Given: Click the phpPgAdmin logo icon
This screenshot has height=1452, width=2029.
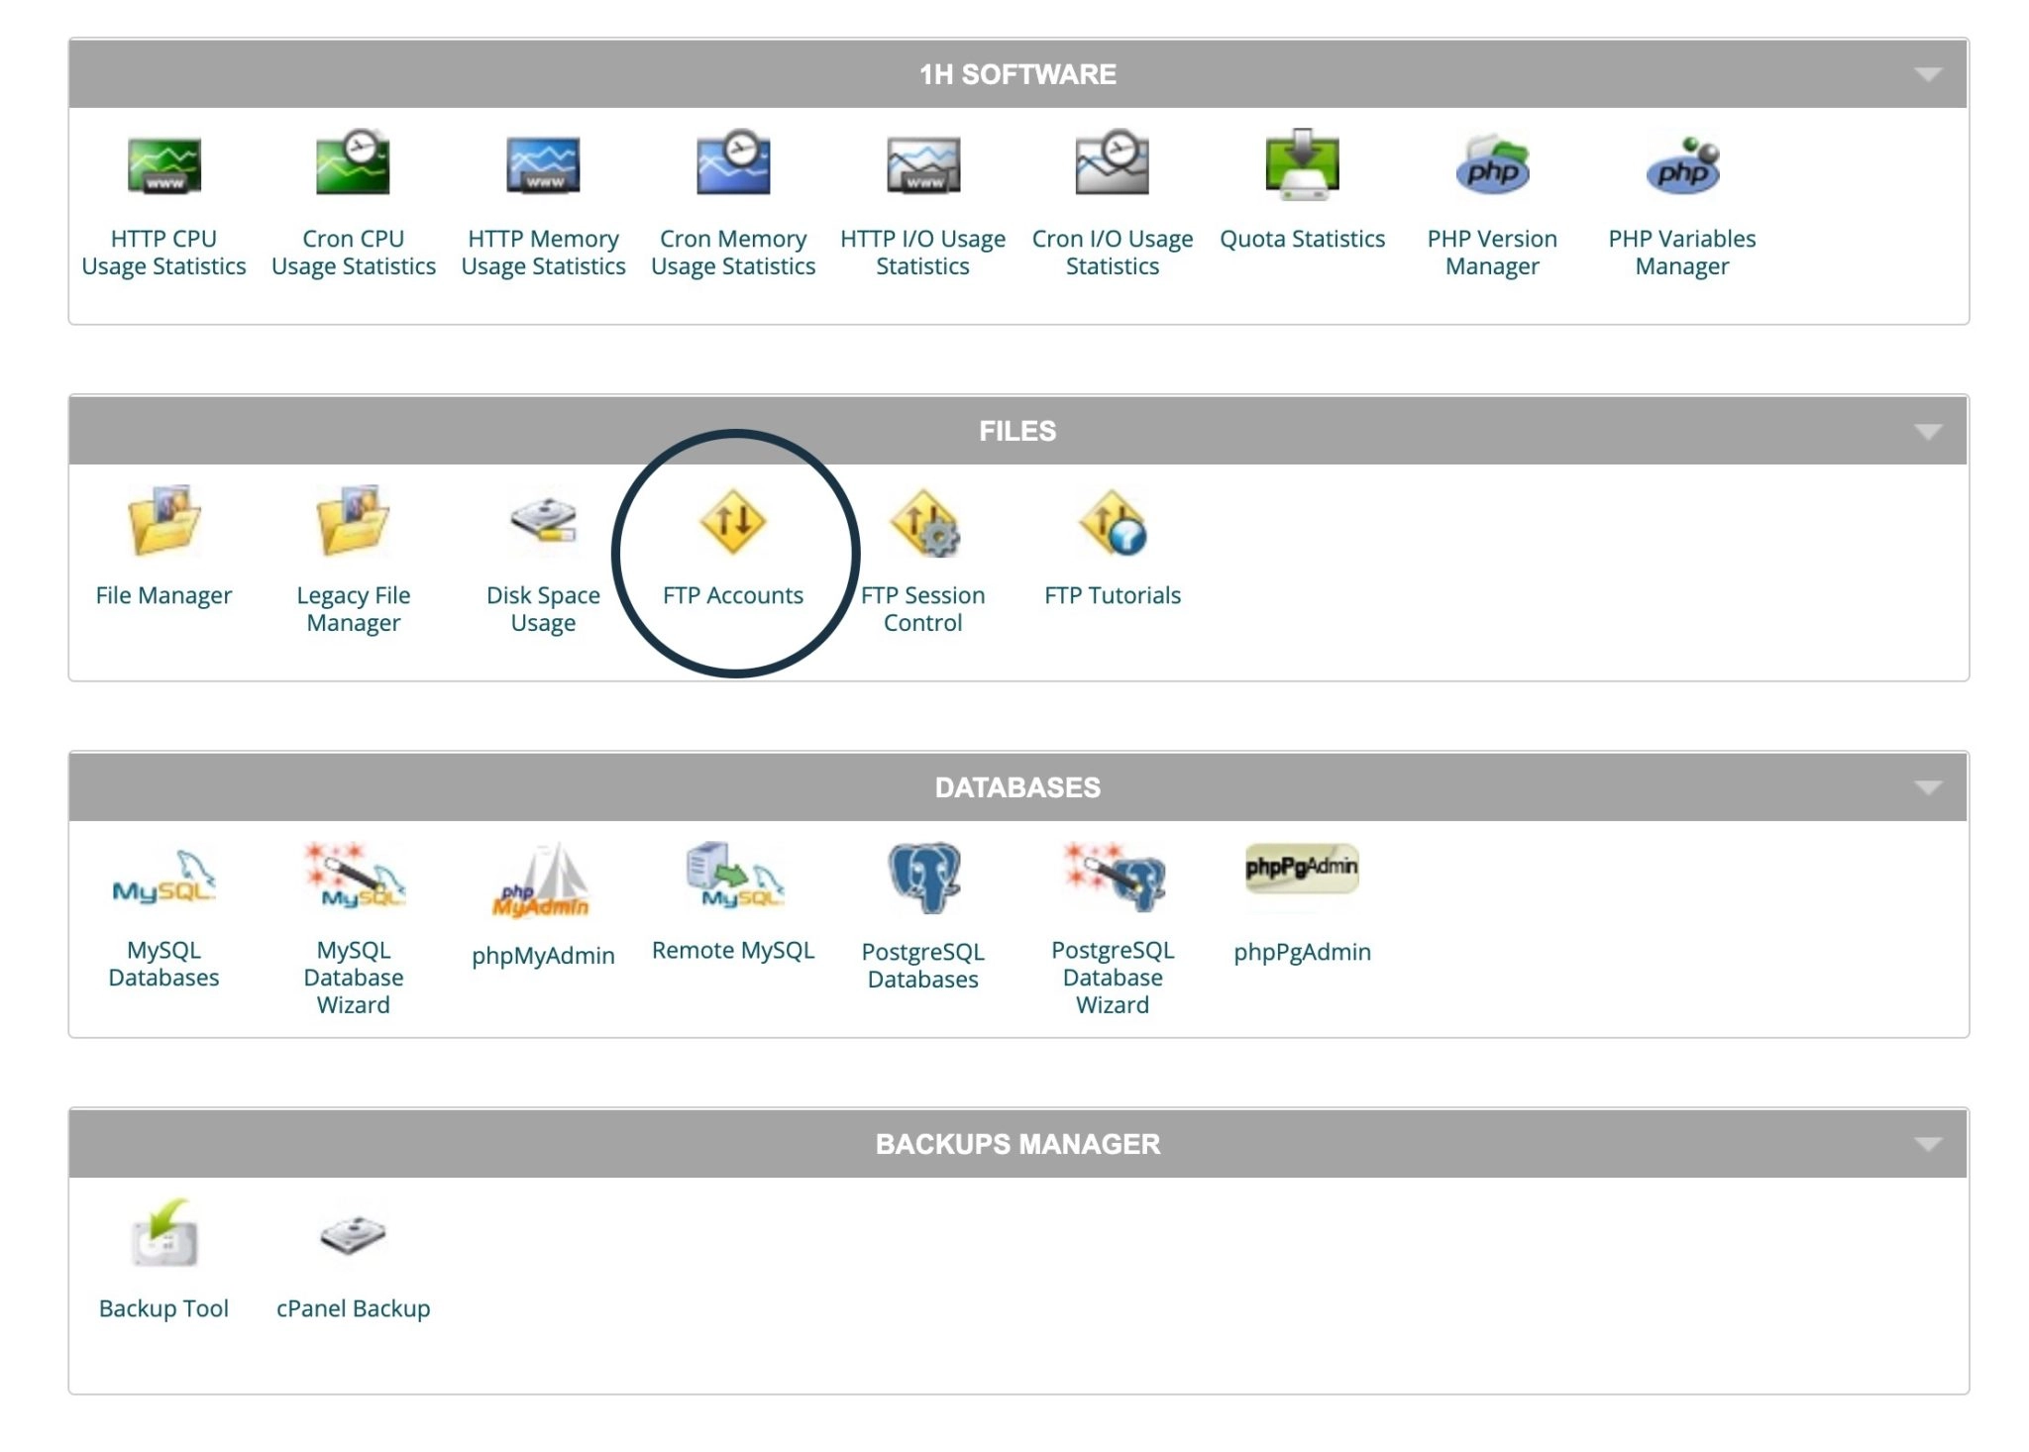Looking at the screenshot, I should coord(1302,868).
